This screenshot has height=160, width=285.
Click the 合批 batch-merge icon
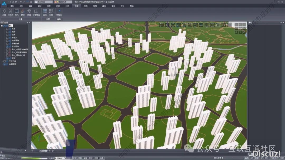(x=45, y=13)
